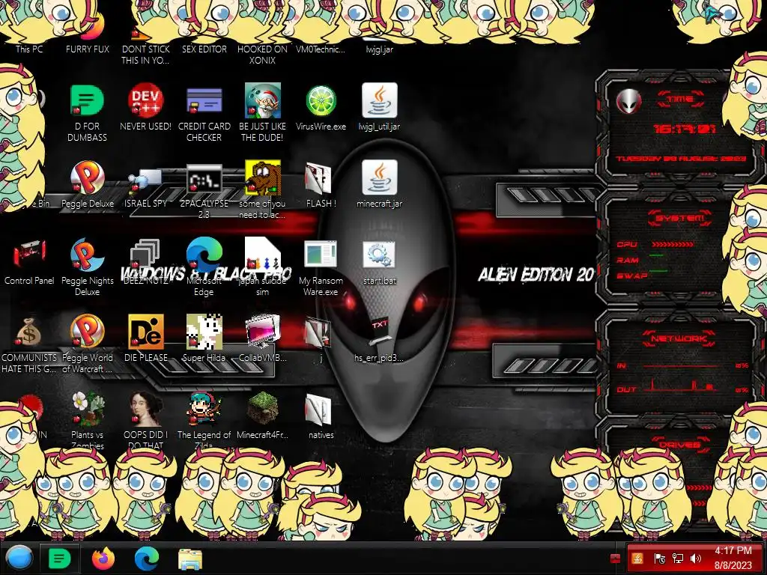Open COMMUNISTS HATE THIS G... money bag icon

(29, 332)
